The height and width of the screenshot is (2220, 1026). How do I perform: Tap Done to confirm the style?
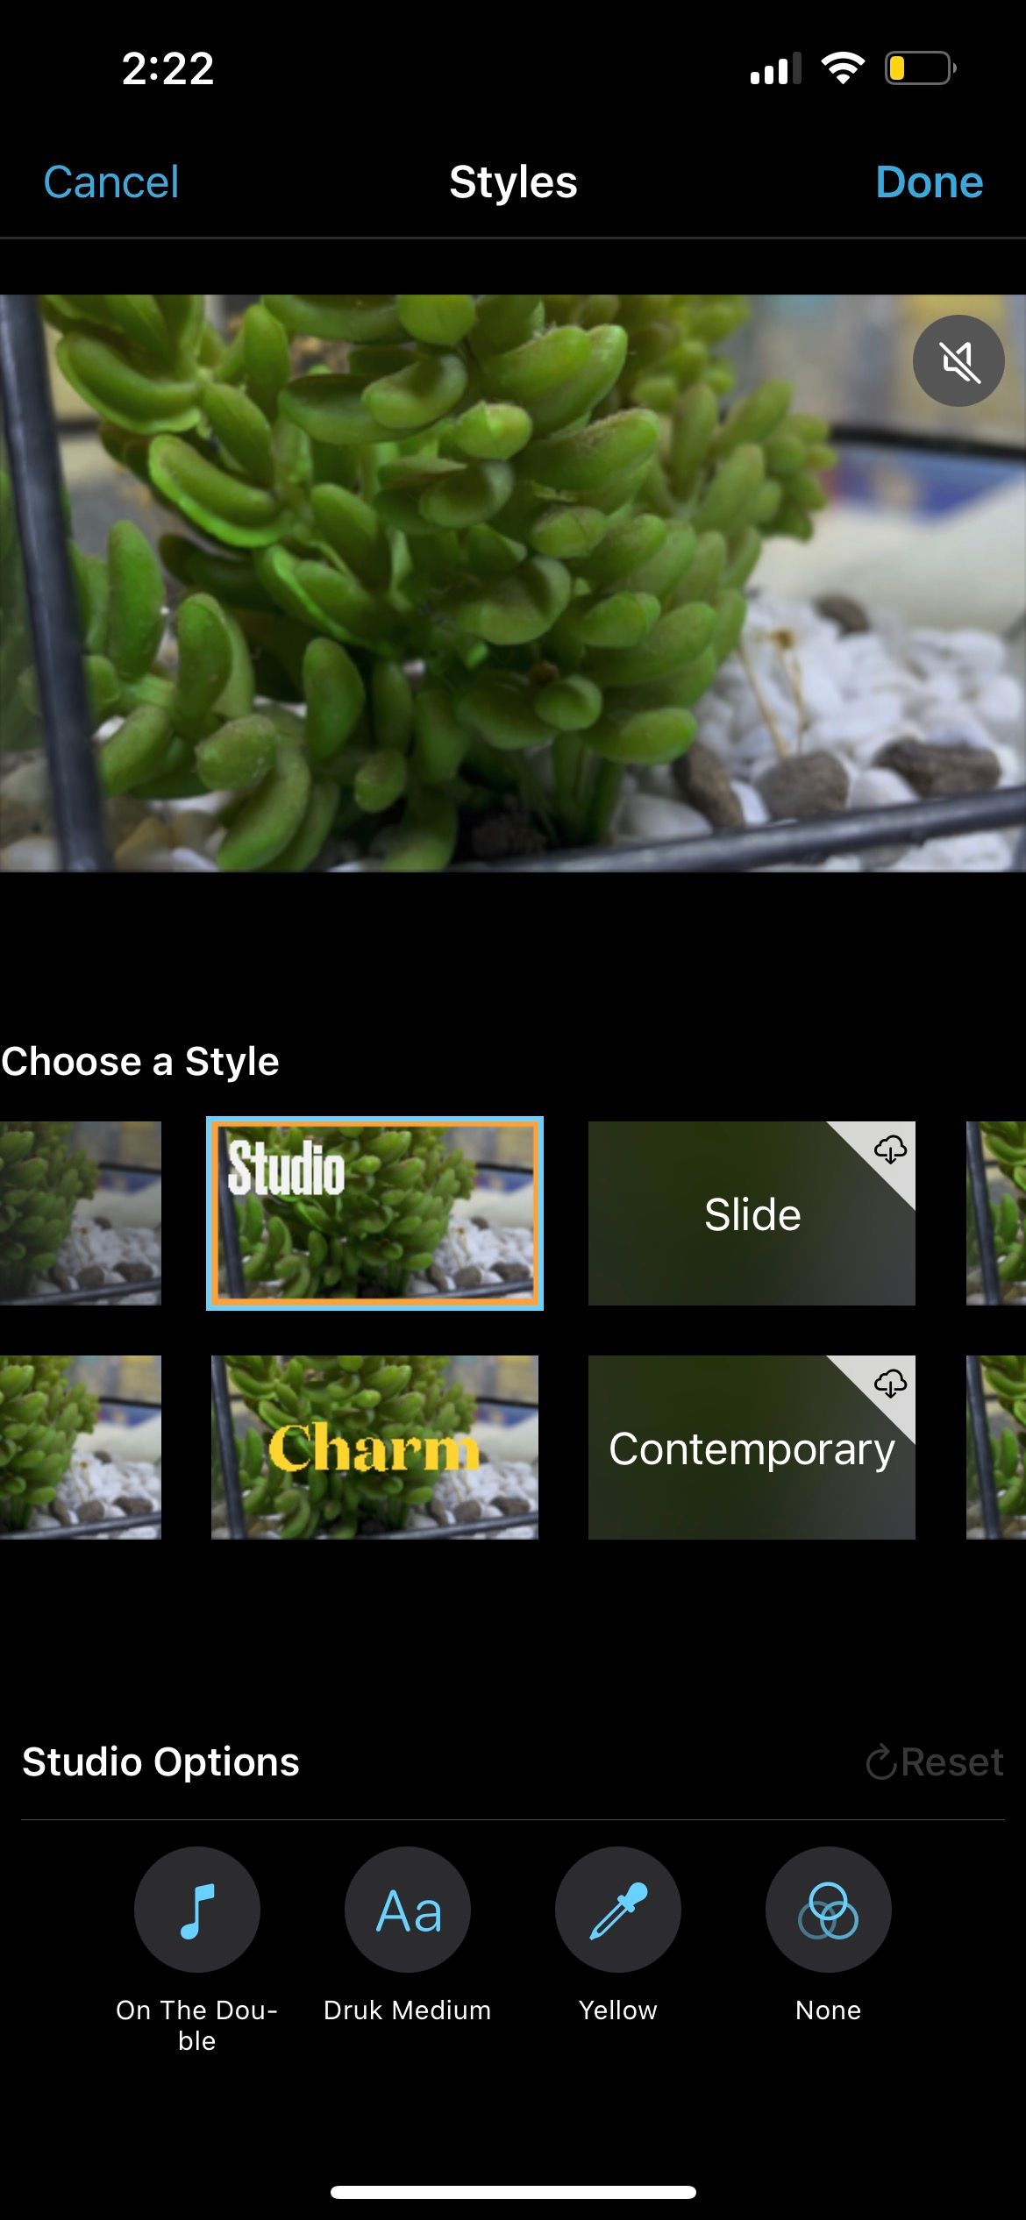pyautogui.click(x=930, y=182)
